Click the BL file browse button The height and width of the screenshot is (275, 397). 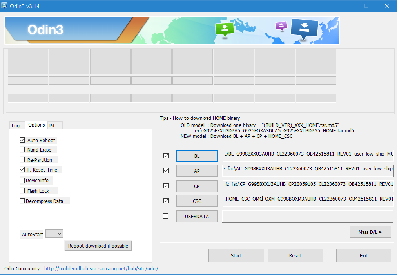197,156
